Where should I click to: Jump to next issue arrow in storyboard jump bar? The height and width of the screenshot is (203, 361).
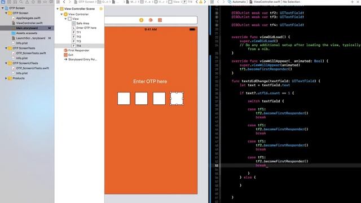click(205, 2)
